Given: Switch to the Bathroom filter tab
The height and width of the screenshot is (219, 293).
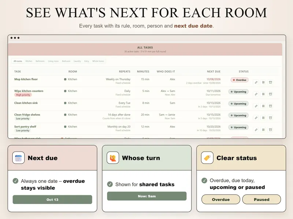Looking at the screenshot, I should coord(40,61).
